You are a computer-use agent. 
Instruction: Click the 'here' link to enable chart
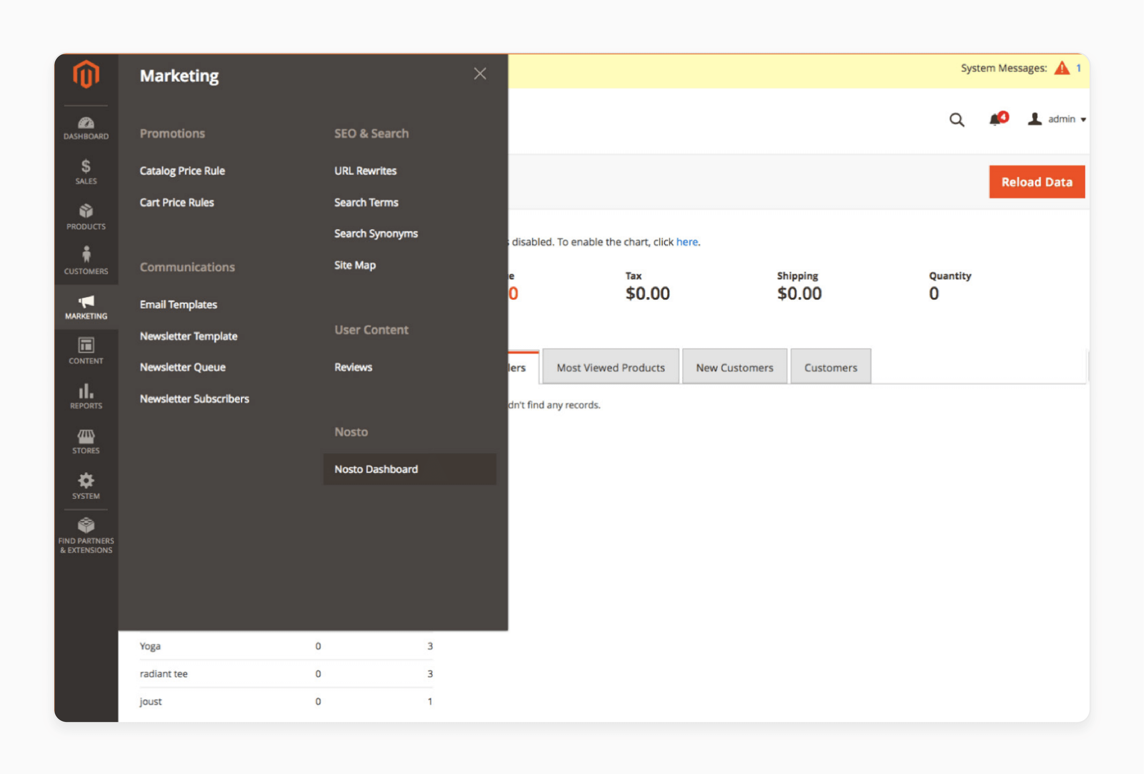pos(687,242)
